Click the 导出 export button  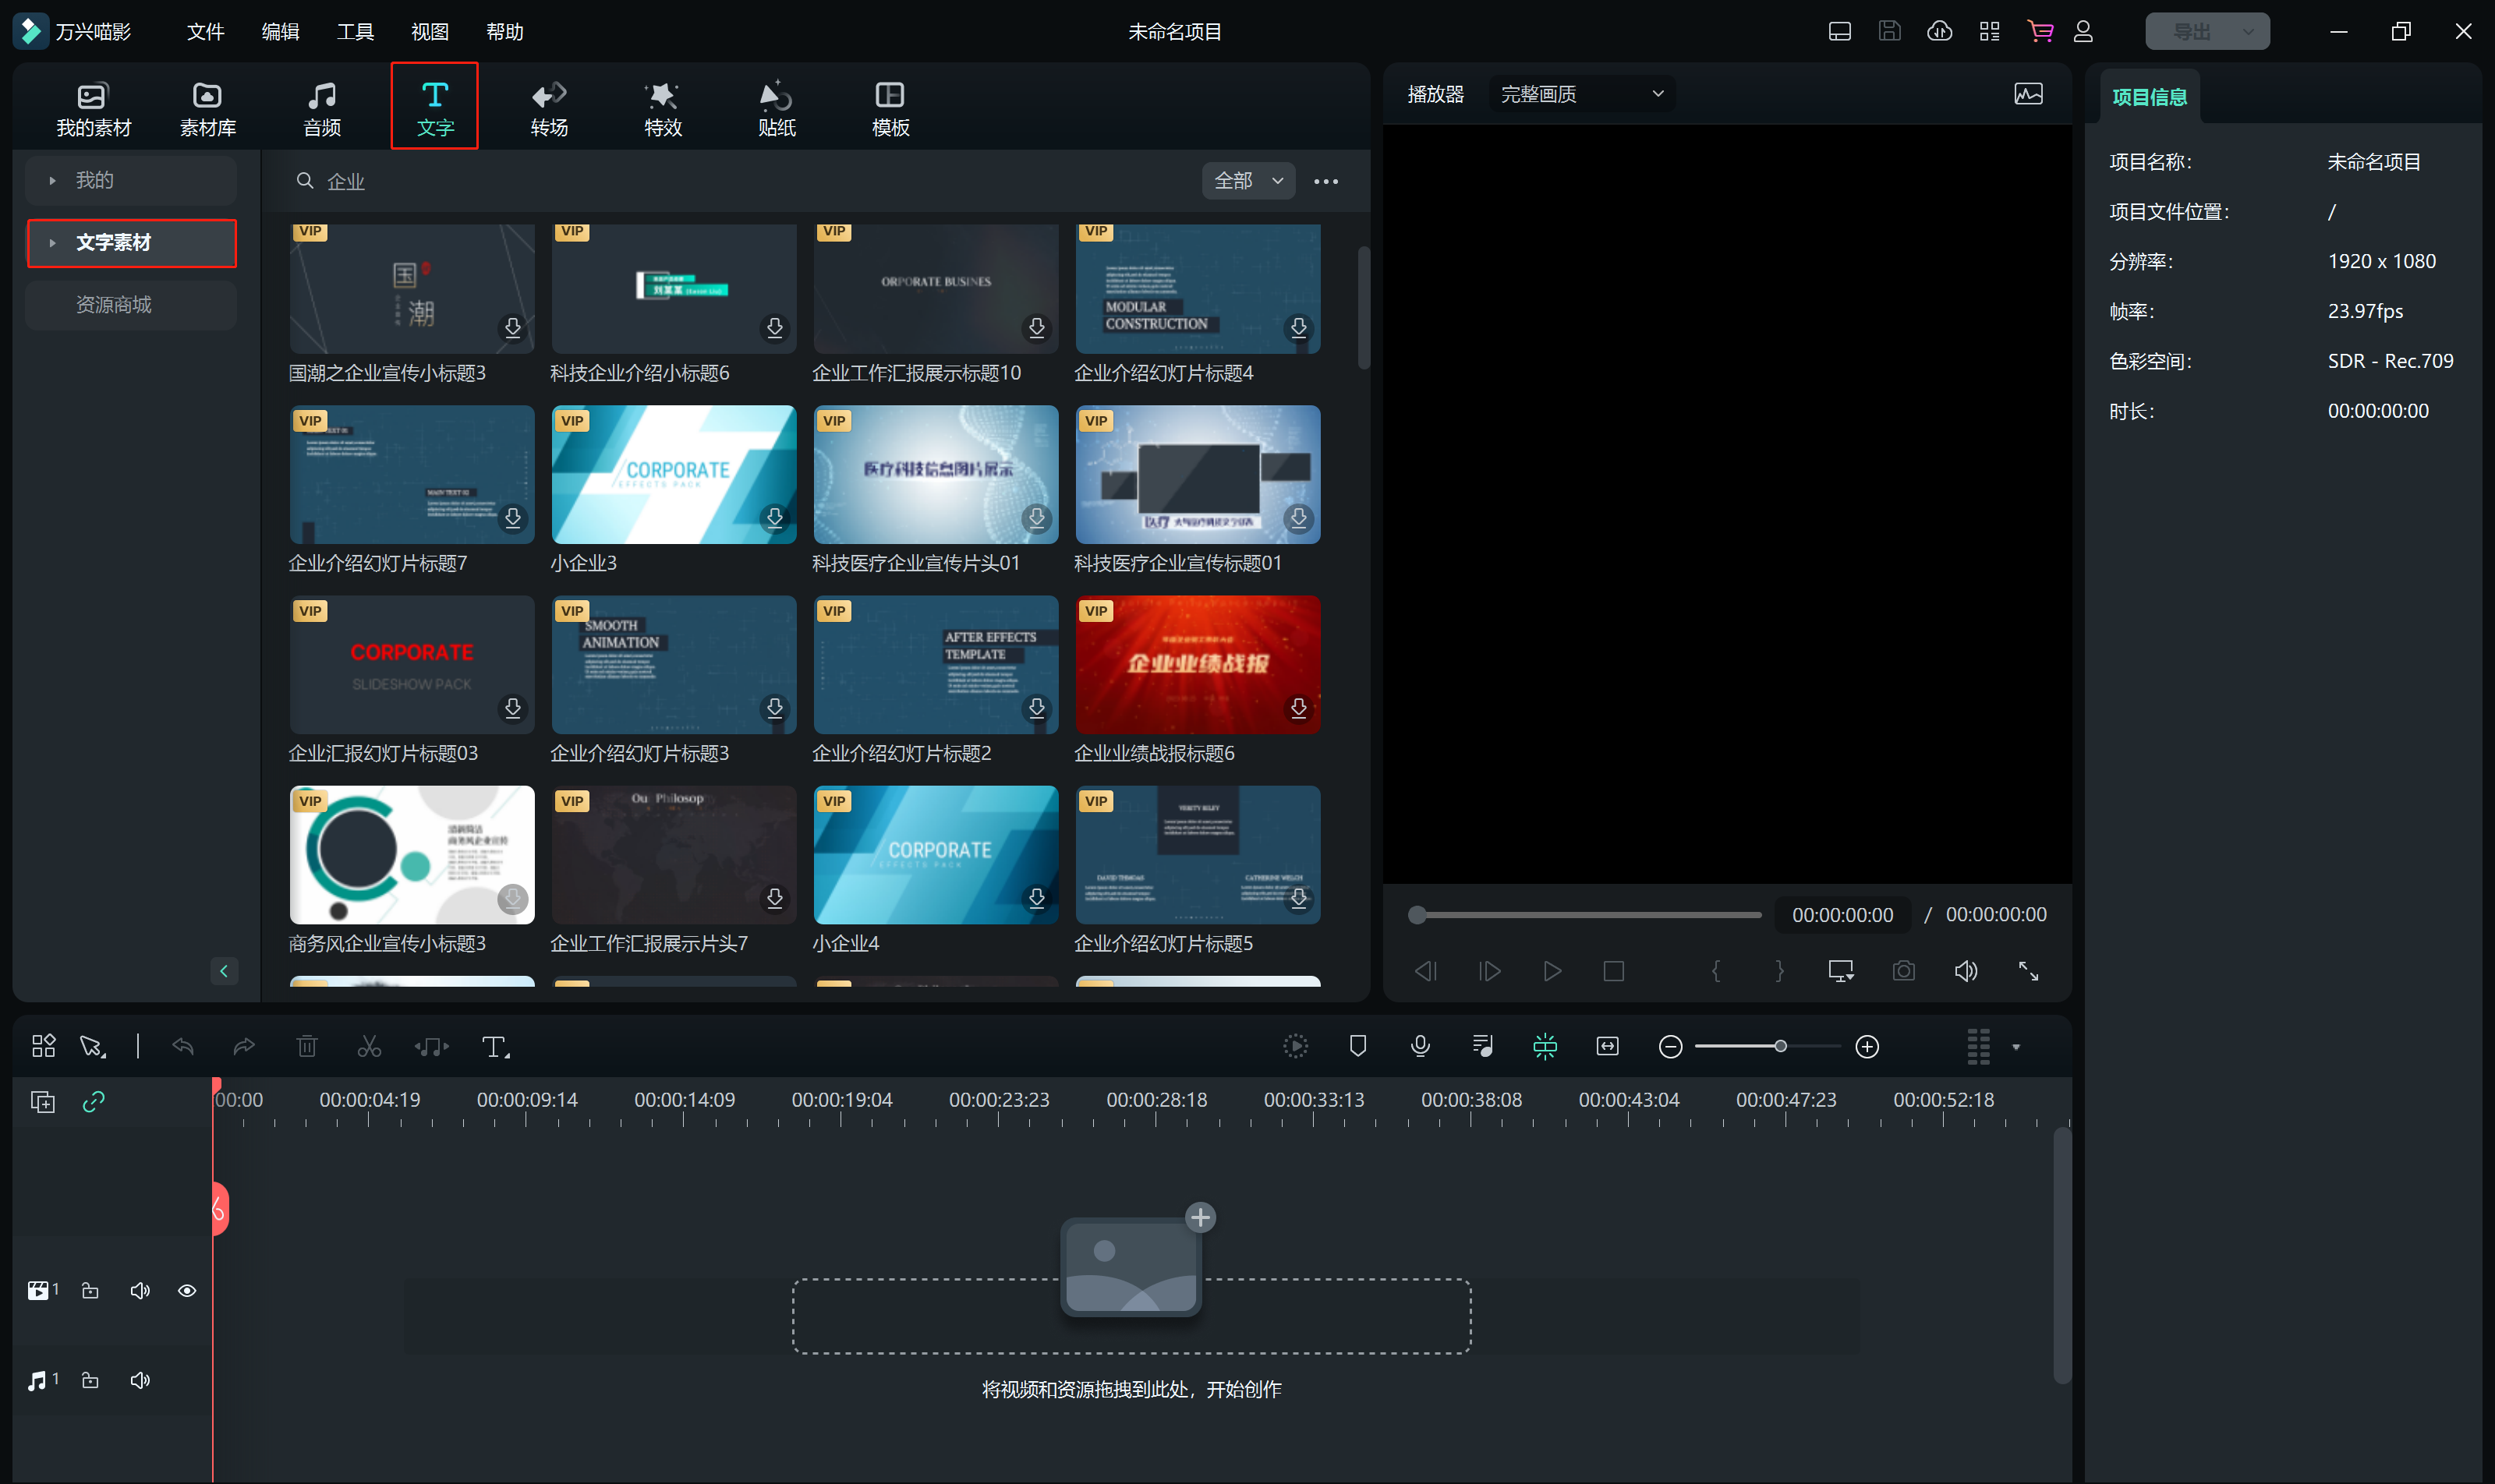2191,31
